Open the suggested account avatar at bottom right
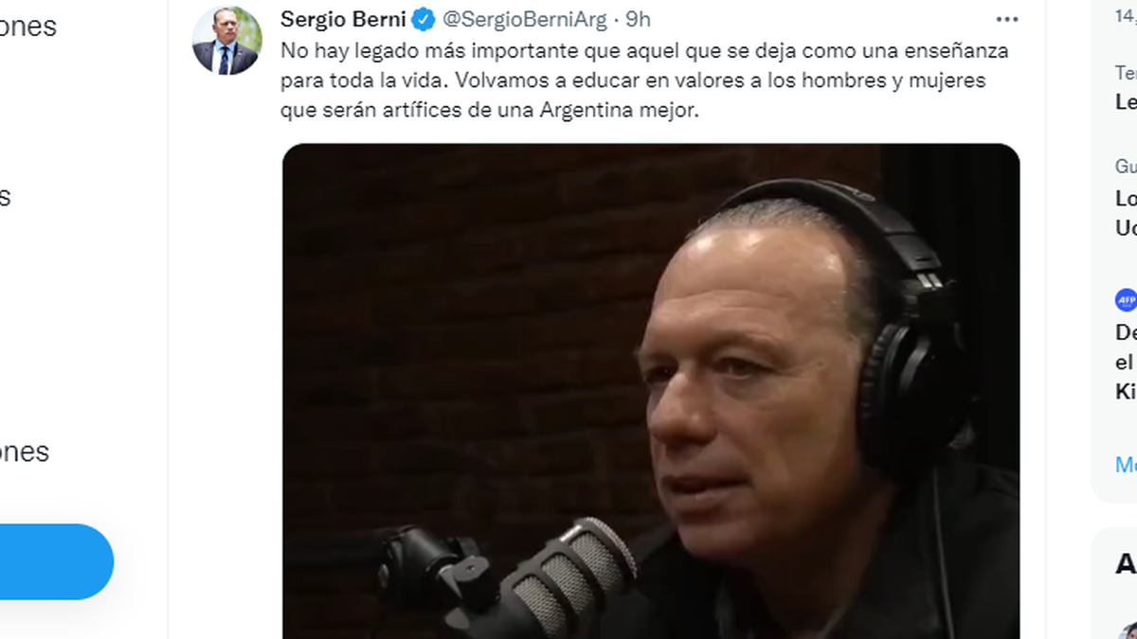 click(1128, 631)
